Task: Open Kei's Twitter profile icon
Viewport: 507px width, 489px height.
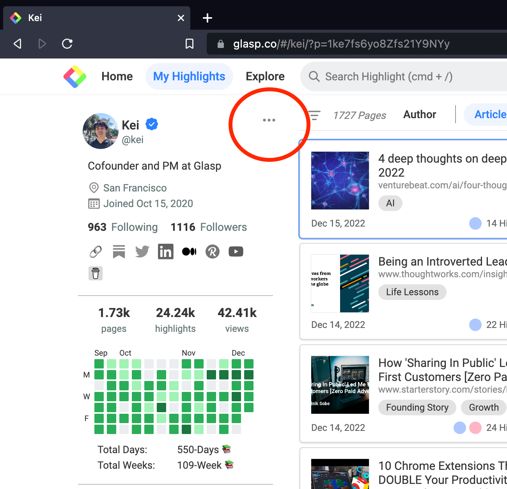Action: coord(142,252)
